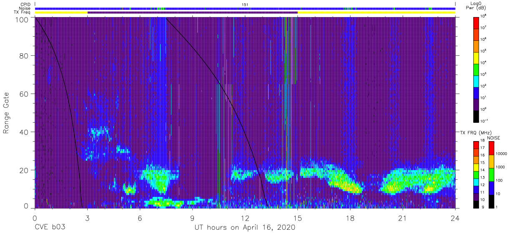Select blue segment of NOISE colorbar

click(492, 188)
